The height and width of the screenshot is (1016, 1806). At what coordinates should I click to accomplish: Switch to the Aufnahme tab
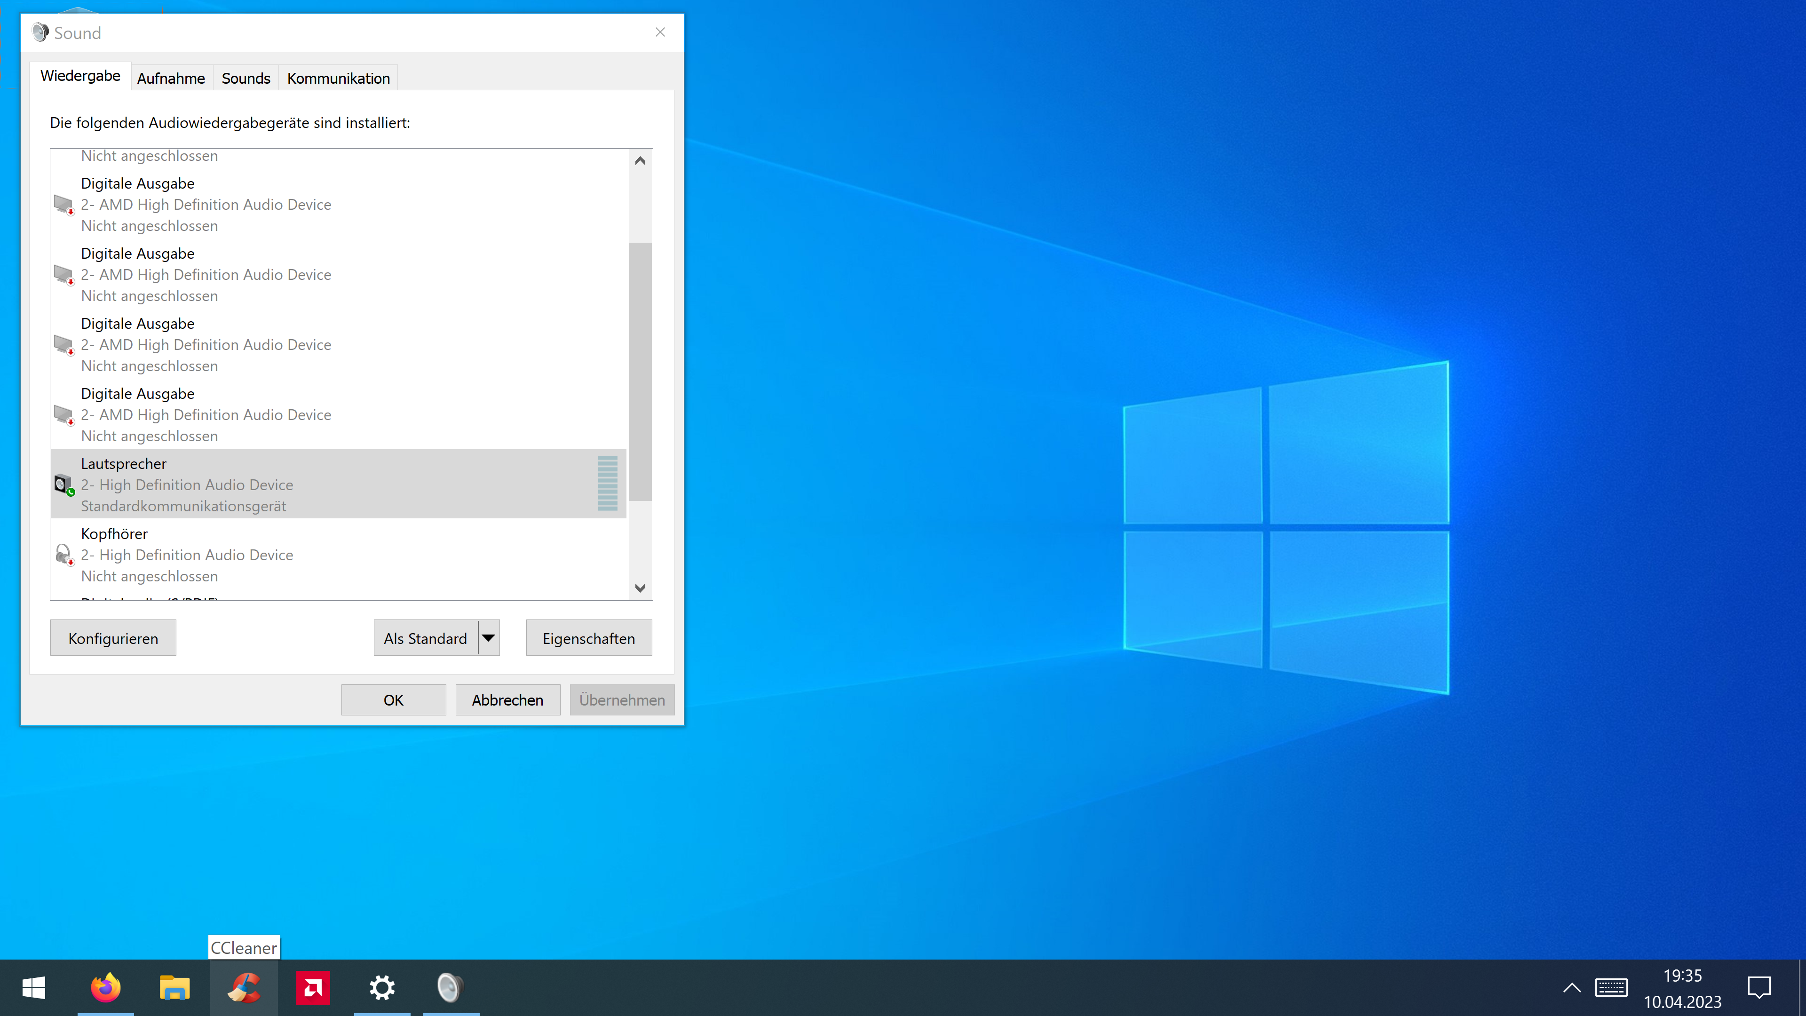pos(171,79)
